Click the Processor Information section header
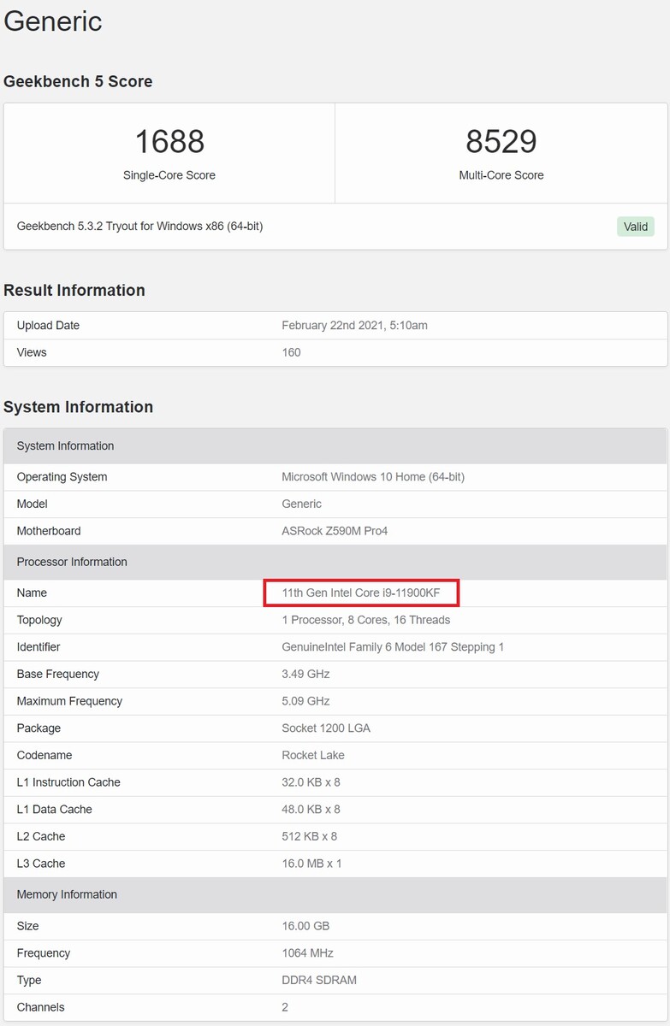The width and height of the screenshot is (670, 1026). [x=335, y=562]
